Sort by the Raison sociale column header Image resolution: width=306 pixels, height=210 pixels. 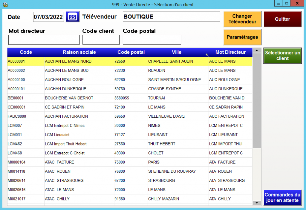click(79, 52)
